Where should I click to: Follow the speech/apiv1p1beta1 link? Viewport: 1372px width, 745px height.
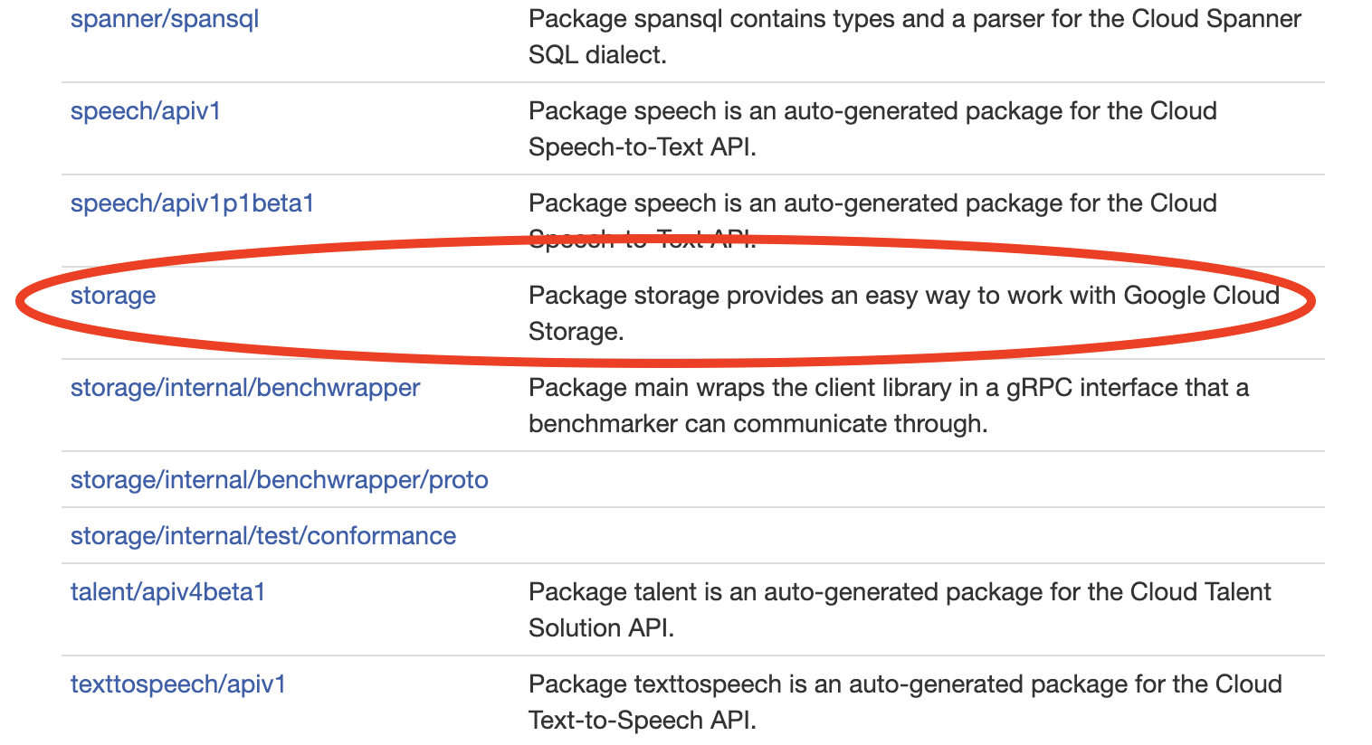click(x=192, y=203)
